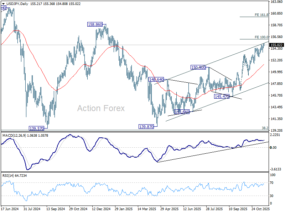This screenshot has width=285, height=213.
Task: Click the MACD 0.00 axis value
Action: (x=273, y=148)
